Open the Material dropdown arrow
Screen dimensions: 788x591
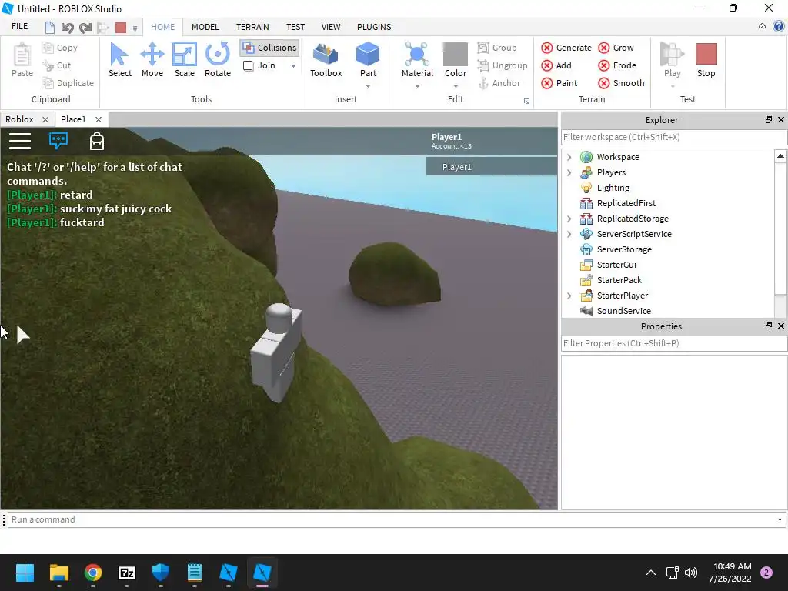(x=417, y=86)
